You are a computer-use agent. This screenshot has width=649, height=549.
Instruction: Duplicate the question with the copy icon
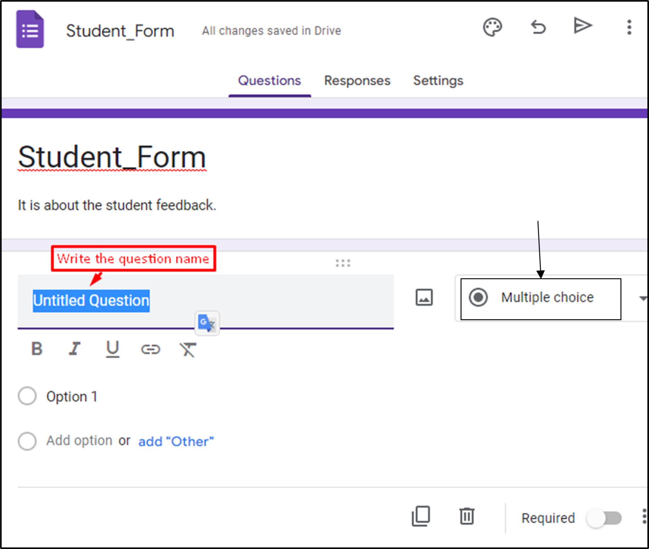point(421,516)
